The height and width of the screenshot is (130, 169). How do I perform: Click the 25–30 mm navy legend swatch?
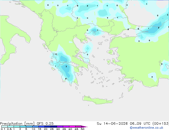pyautogui.click(x=54, y=127)
